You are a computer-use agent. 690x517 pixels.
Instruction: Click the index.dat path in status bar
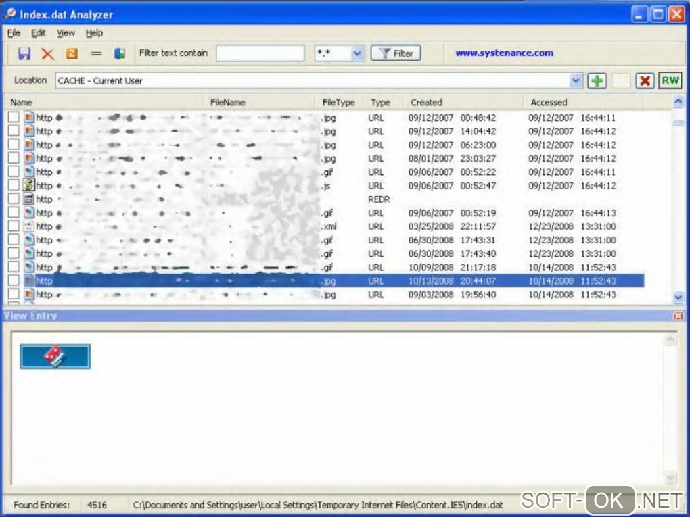click(x=318, y=505)
